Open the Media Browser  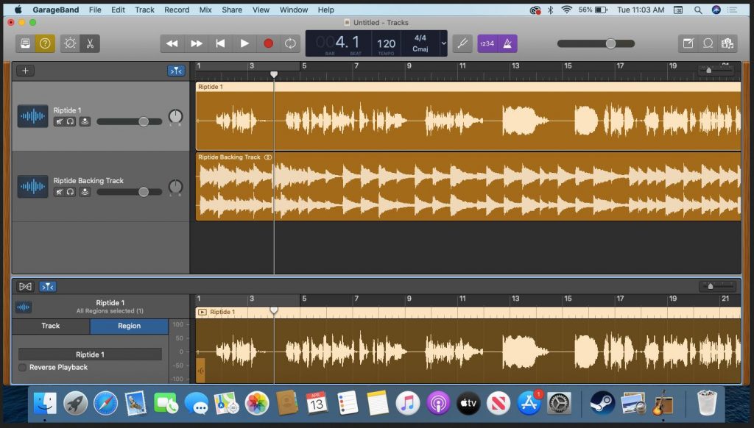point(728,43)
